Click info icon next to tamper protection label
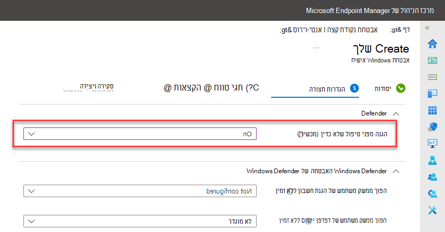Image resolution: width=445 pixels, height=232 pixels. tap(300, 134)
